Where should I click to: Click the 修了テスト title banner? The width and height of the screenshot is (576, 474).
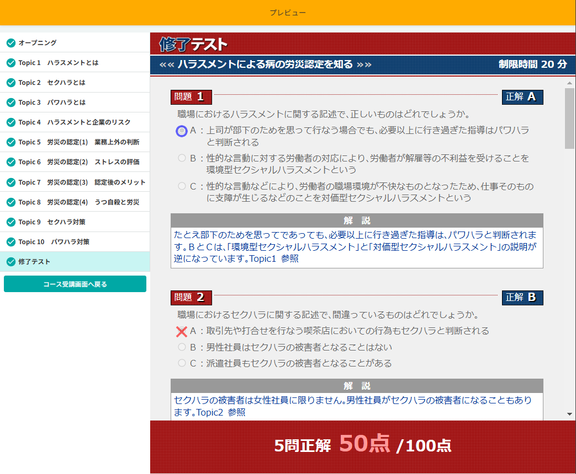tap(193, 44)
